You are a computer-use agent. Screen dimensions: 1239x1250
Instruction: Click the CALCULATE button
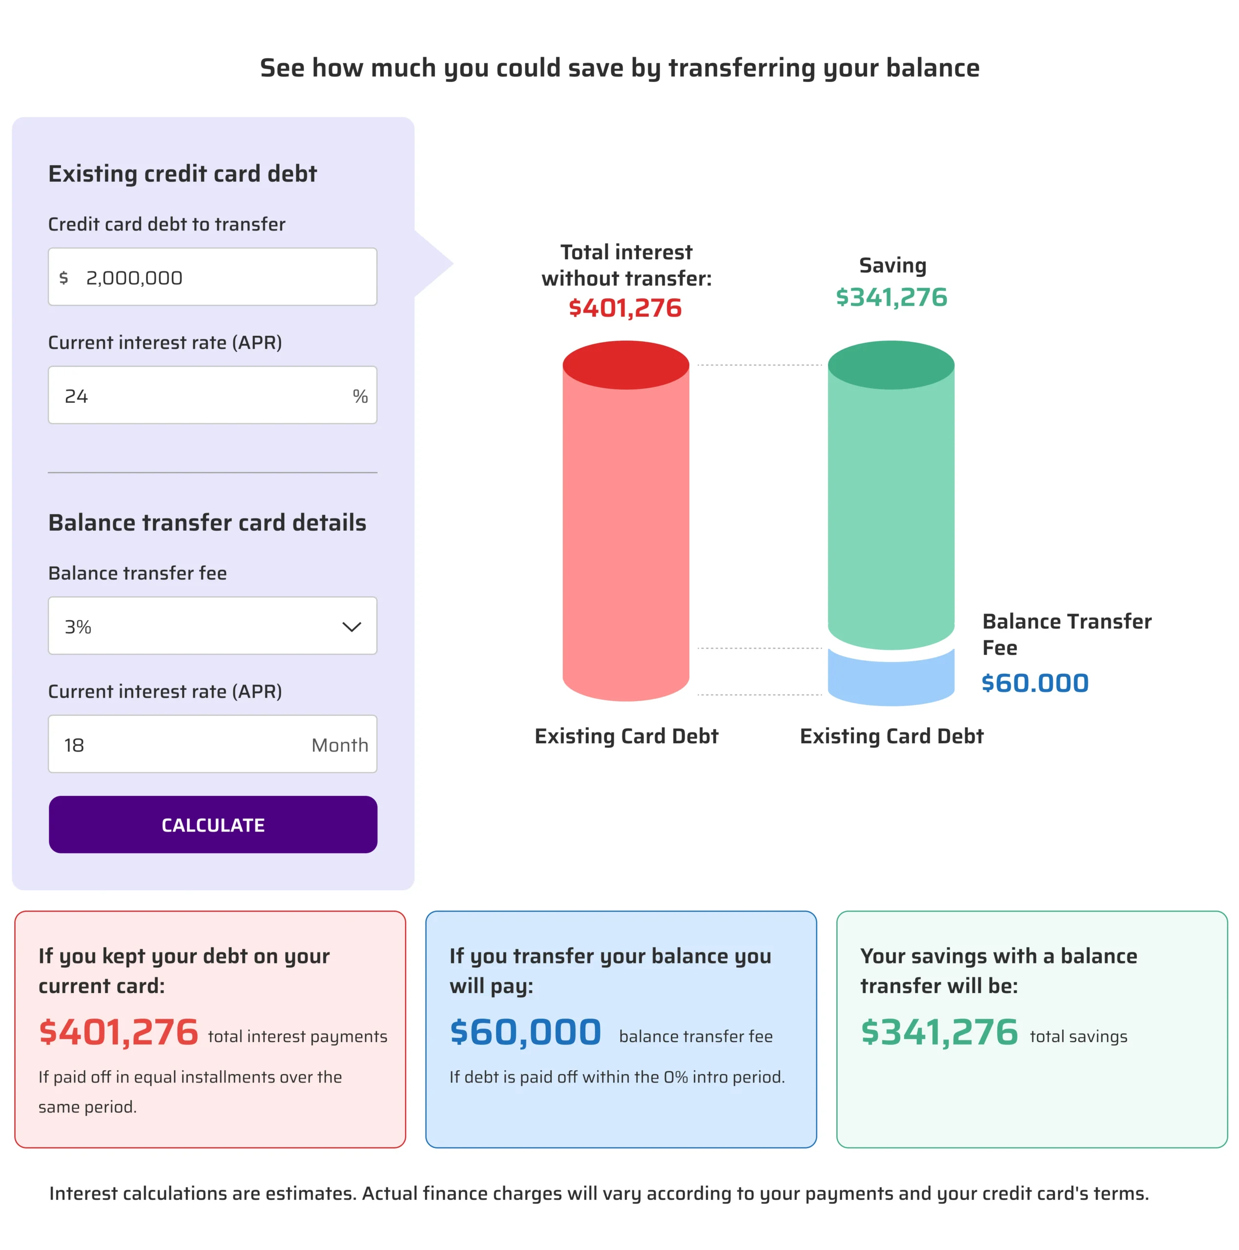[211, 824]
